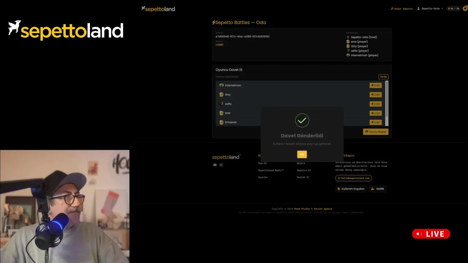Open the Galeri footer link

point(301,163)
